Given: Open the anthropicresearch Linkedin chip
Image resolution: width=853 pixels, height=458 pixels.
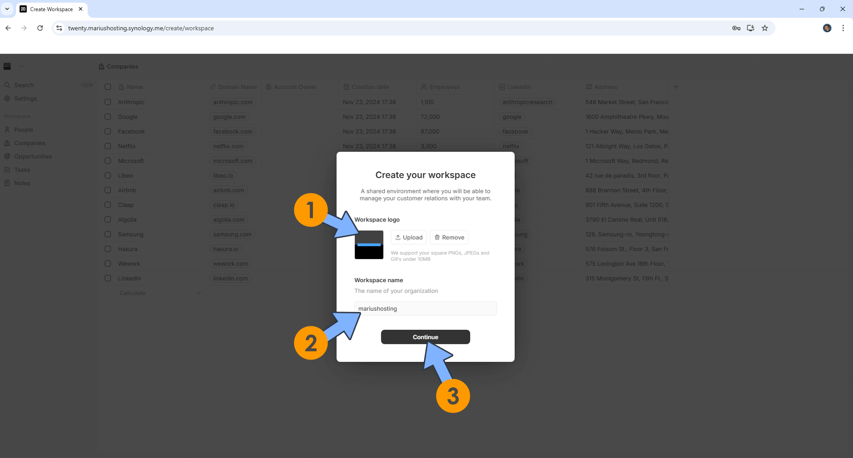Looking at the screenshot, I should [528, 102].
